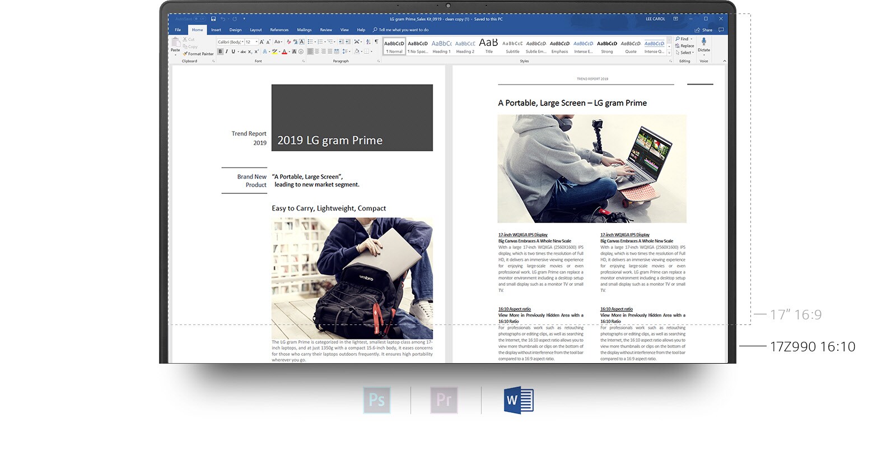
Task: Click the Paste clipboard icon
Action: click(x=175, y=43)
